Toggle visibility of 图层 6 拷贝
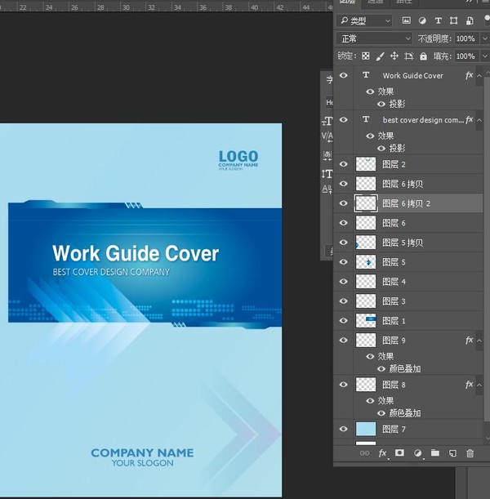The height and width of the screenshot is (499, 490). point(344,184)
